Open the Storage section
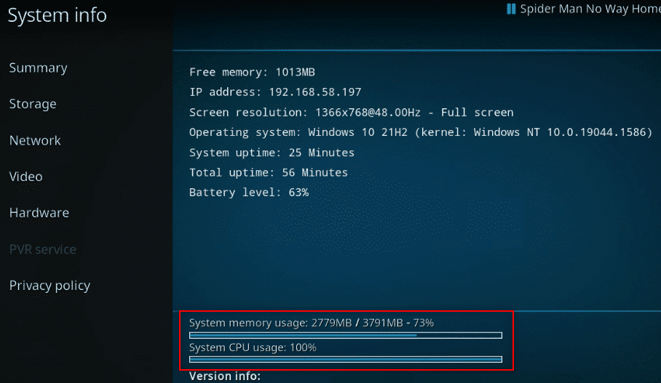Screen dimensions: 661x383 [33, 104]
